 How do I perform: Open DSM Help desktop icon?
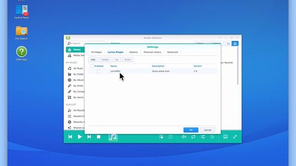[22, 53]
